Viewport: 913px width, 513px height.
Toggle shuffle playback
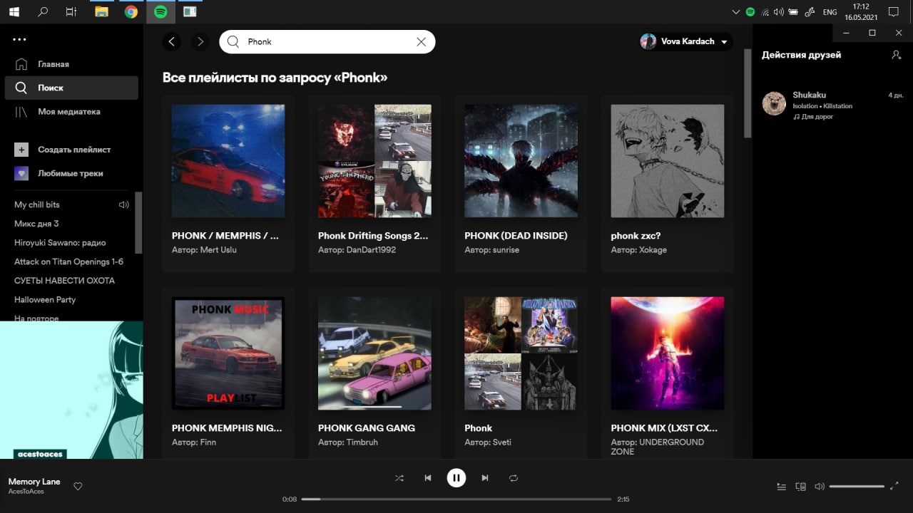[399, 478]
